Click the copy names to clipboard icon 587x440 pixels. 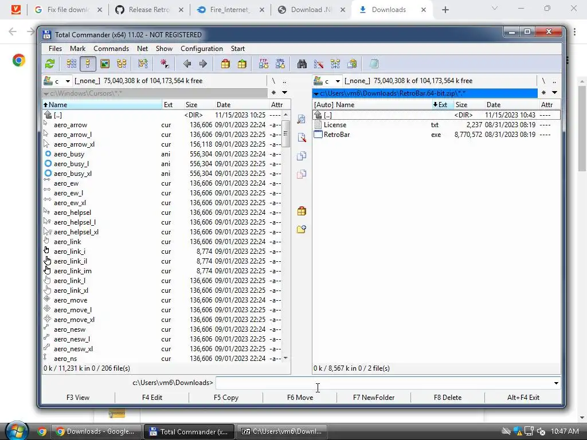point(352,64)
